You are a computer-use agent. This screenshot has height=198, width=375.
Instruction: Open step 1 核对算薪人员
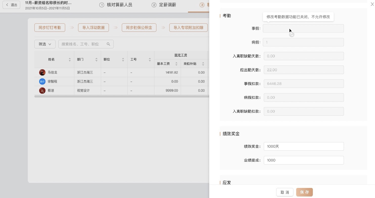115,5
